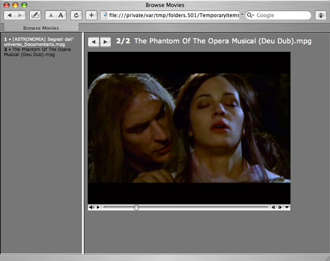Click the playback position knob on timeline
330x261 pixels.
pos(136,208)
